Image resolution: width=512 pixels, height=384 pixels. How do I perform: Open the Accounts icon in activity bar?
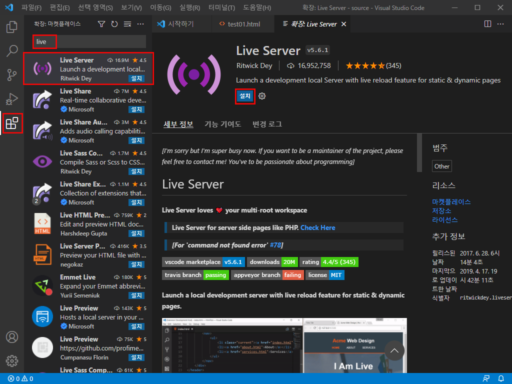pos(12,337)
